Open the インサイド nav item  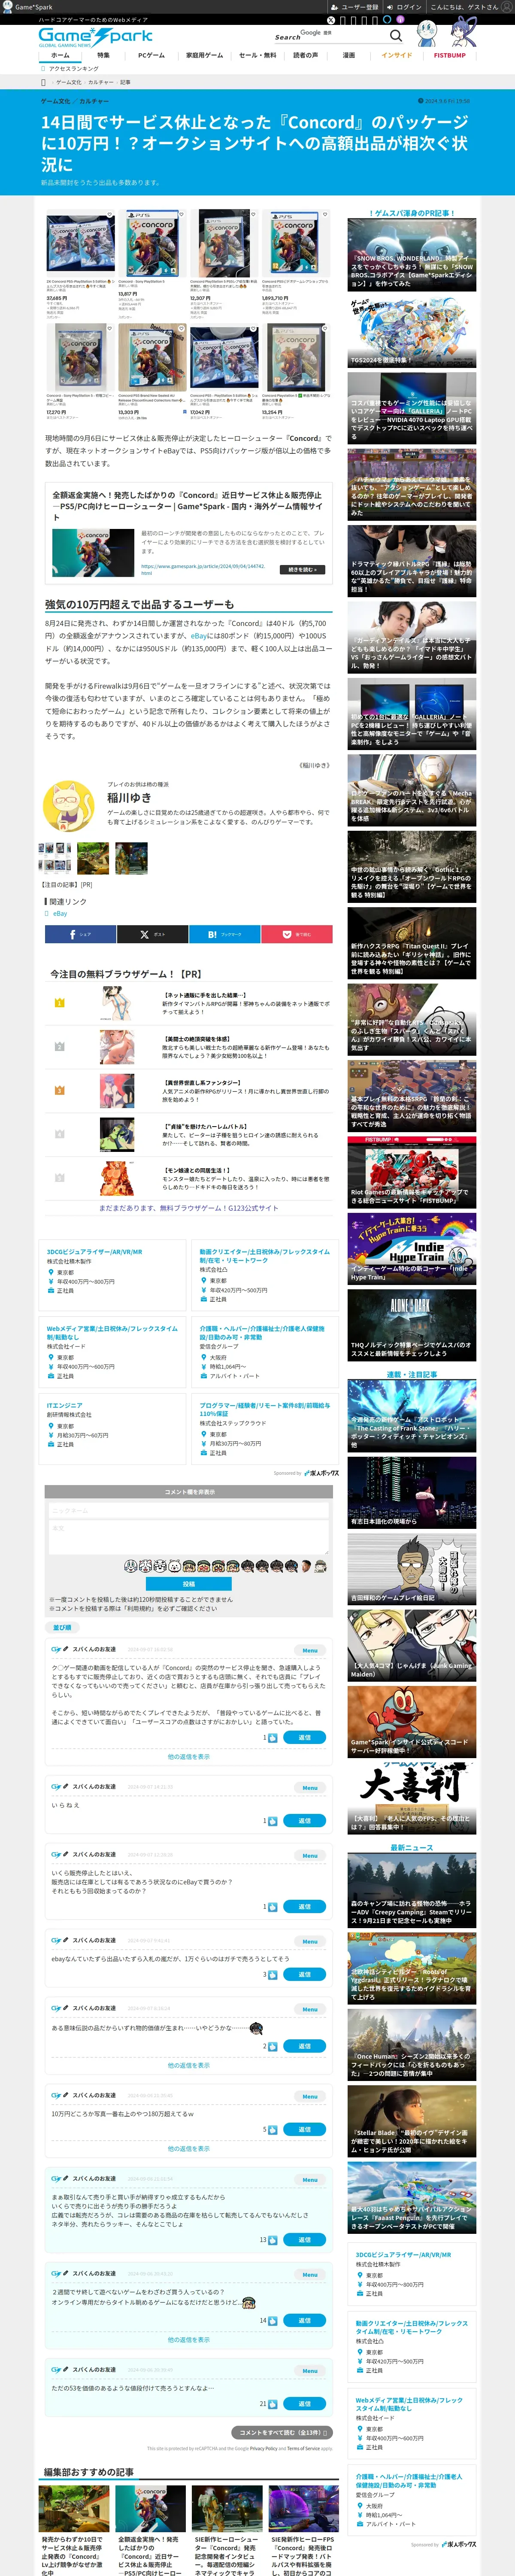[x=396, y=56]
